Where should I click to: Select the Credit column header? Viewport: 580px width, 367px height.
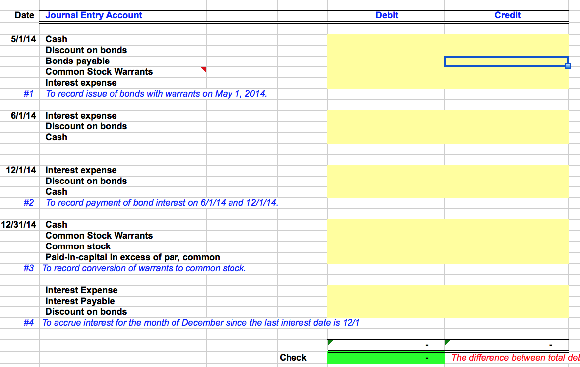coord(507,15)
